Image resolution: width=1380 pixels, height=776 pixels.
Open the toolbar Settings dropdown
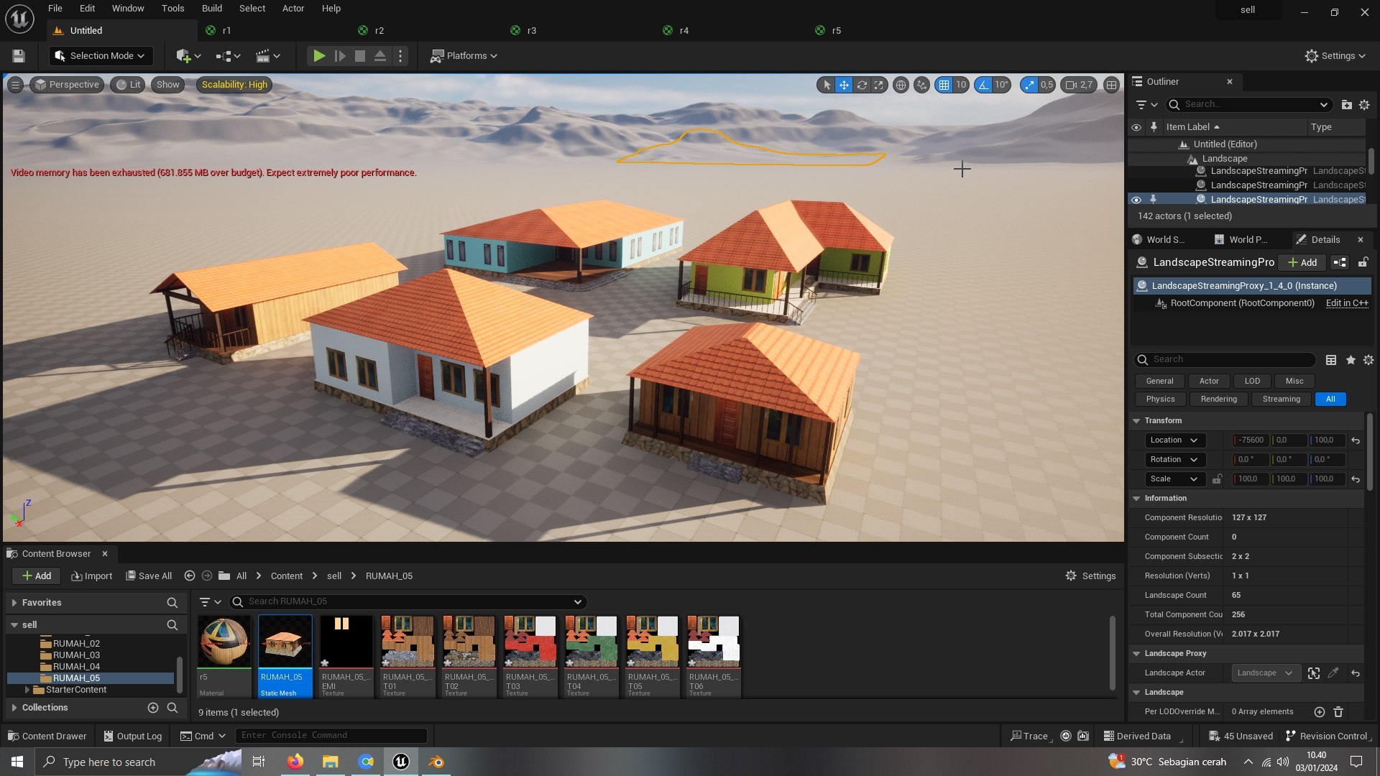[x=1335, y=56]
